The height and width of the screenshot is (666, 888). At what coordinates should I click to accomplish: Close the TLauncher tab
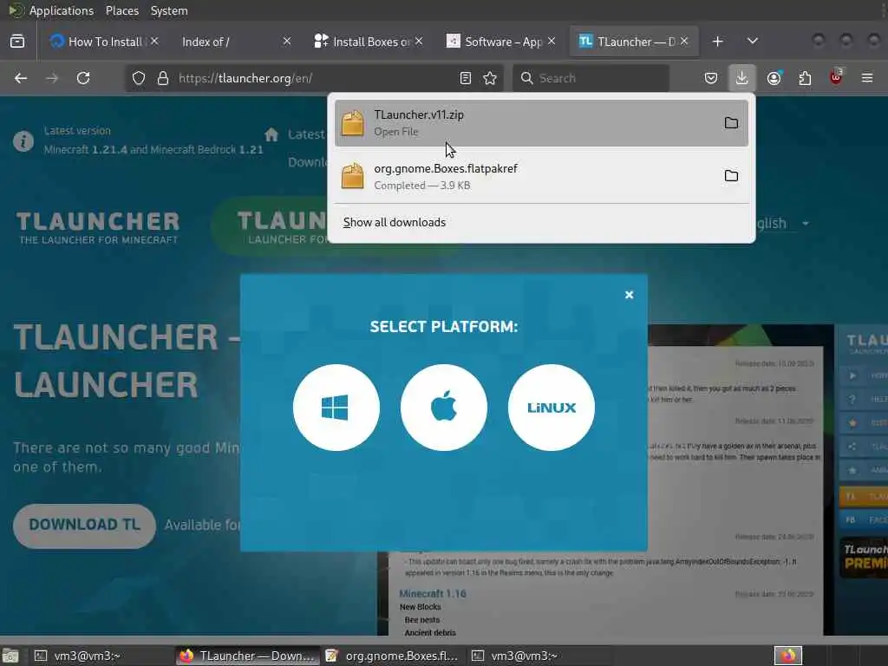[x=684, y=41]
